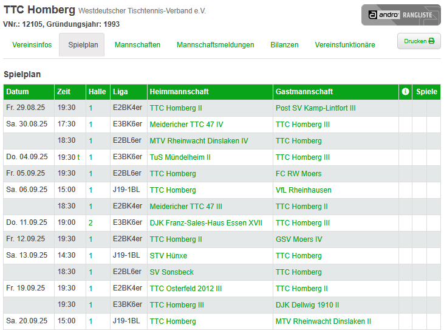Click Meidericher TTC 47 IV link
444x330 pixels.
[186, 125]
